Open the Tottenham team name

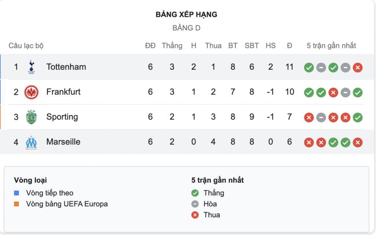click(x=66, y=67)
